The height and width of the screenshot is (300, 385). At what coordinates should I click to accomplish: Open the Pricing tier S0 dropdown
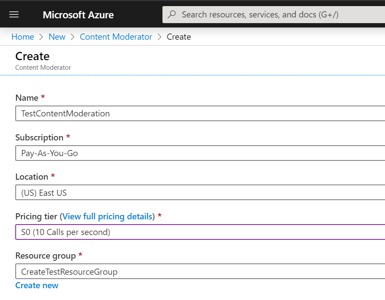click(x=200, y=232)
